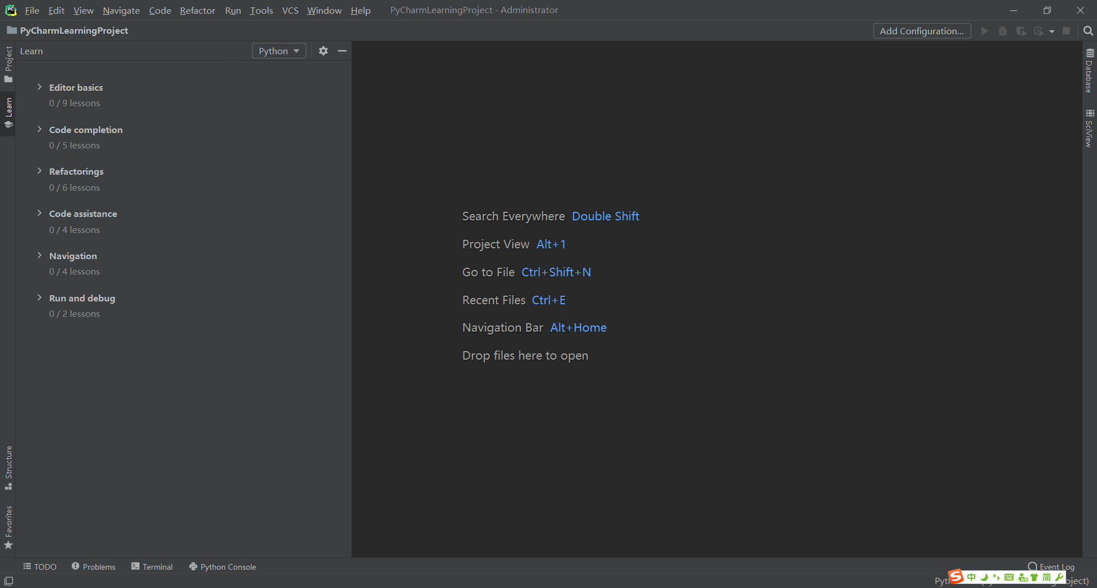Screen dimensions: 1097x588
Task: Open the Refactor menu
Action: pyautogui.click(x=197, y=10)
